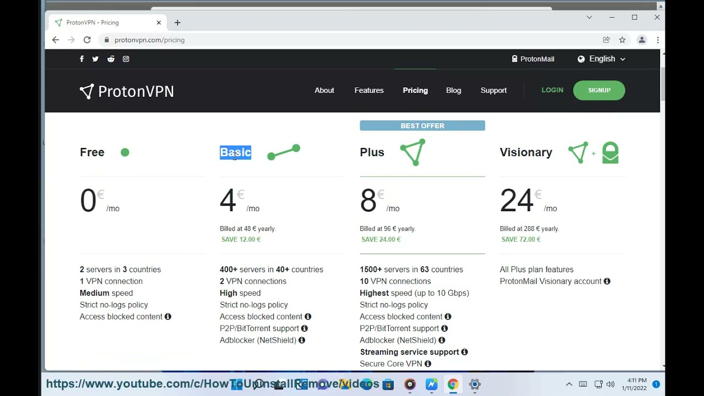Click the Plus plan heading
This screenshot has width=704, height=396.
372,152
